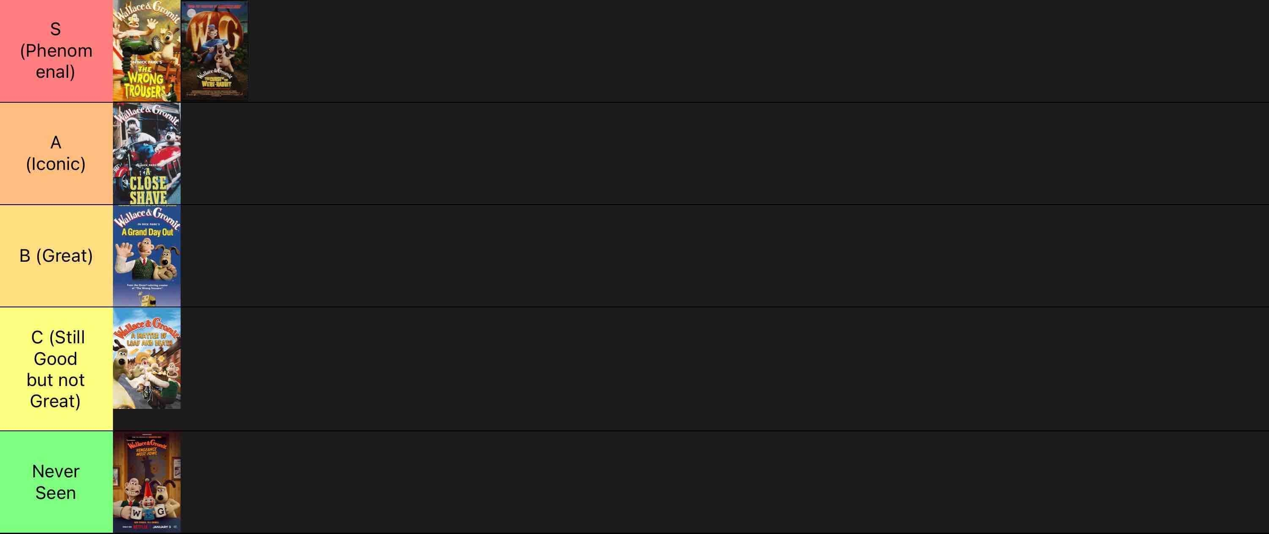Select the Vengeance Most Fowl poster
The image size is (1269, 534).
(x=147, y=482)
